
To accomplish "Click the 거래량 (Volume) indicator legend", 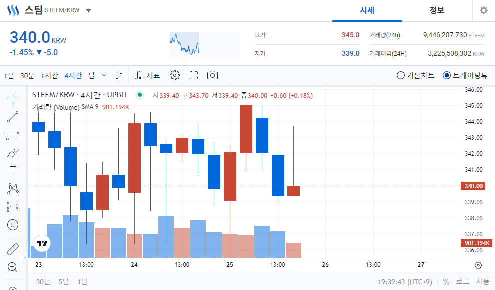I will click(x=56, y=107).
